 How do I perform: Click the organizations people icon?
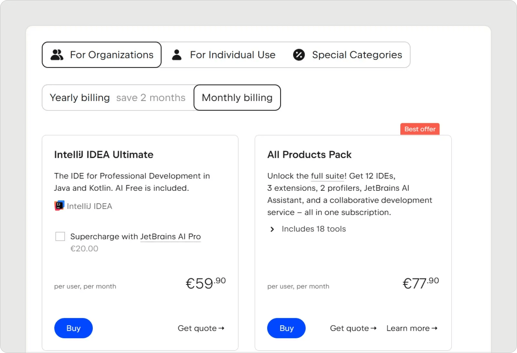57,55
